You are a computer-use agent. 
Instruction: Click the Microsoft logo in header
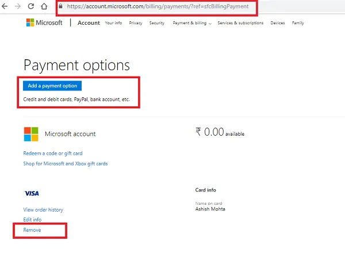(44, 23)
